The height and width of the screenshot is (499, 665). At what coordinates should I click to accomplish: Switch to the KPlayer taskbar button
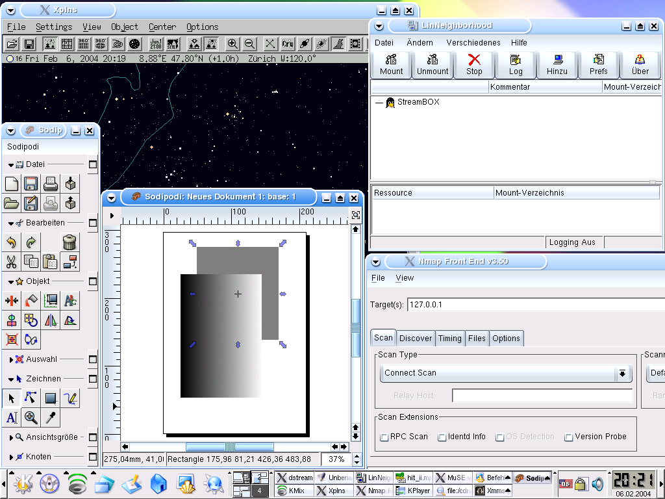click(414, 491)
